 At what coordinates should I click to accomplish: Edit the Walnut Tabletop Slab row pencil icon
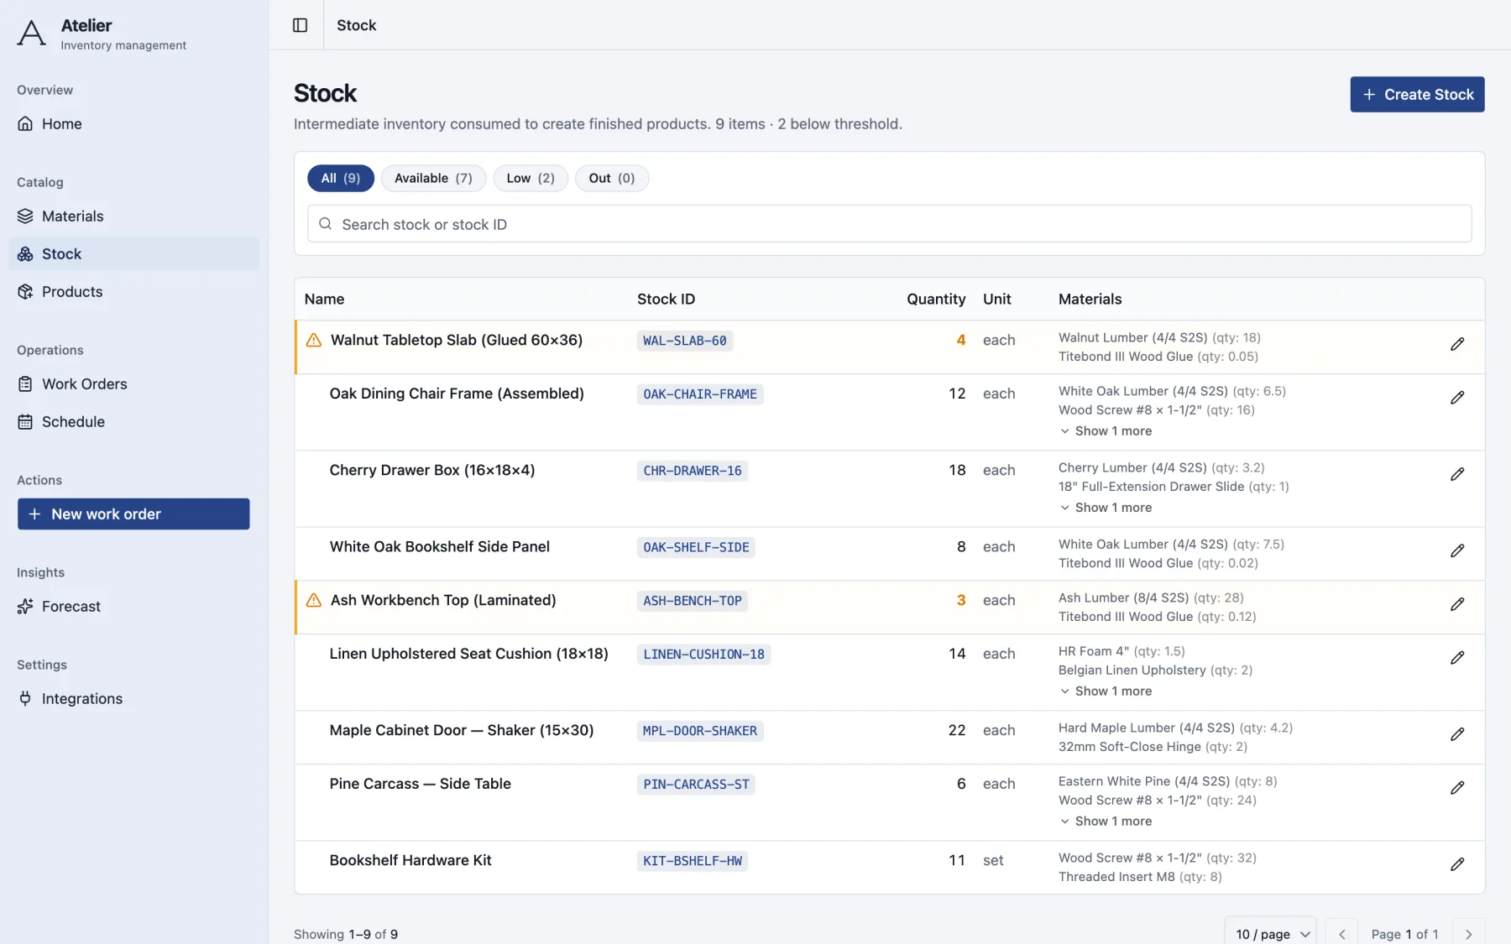point(1457,344)
